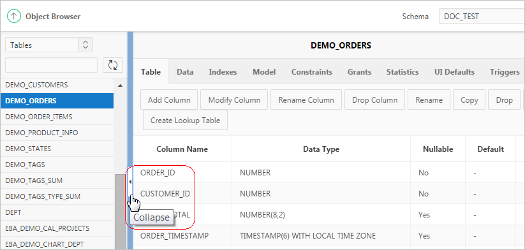Click the Data Type column header

click(321, 149)
